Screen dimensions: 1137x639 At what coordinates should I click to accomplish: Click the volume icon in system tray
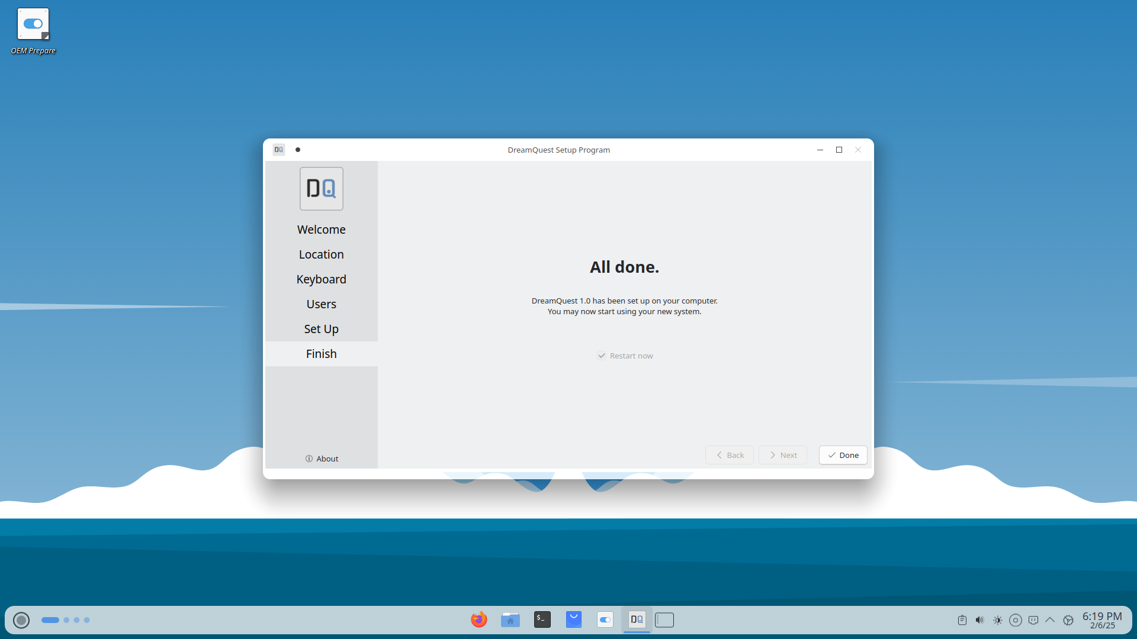coord(979,620)
